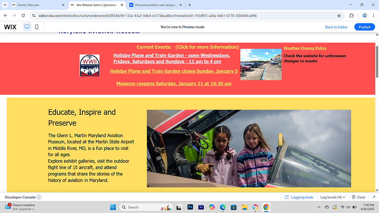Show hidden system tray icons

tap(319, 207)
